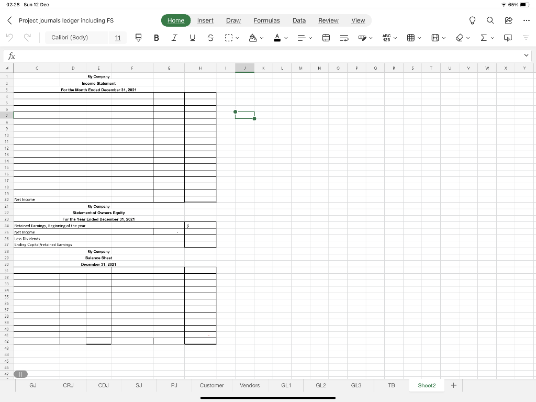
Task: Open the Calibri (Body) font box
Action: click(76, 38)
